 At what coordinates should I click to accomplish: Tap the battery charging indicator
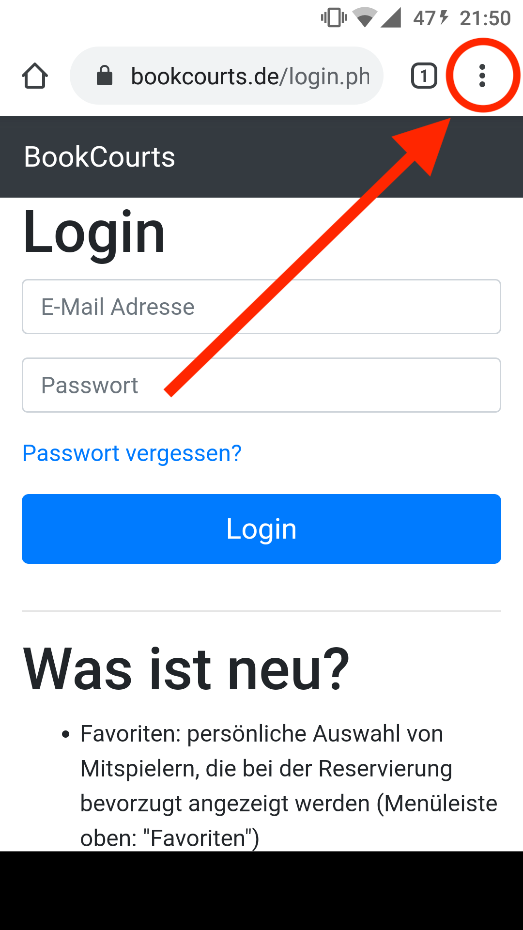tap(431, 18)
